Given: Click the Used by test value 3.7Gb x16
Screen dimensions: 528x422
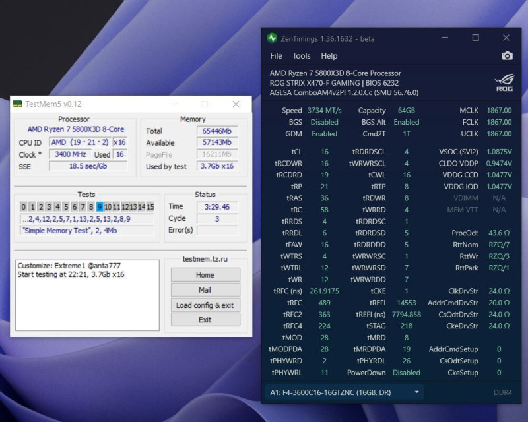Looking at the screenshot, I should (x=217, y=166).
